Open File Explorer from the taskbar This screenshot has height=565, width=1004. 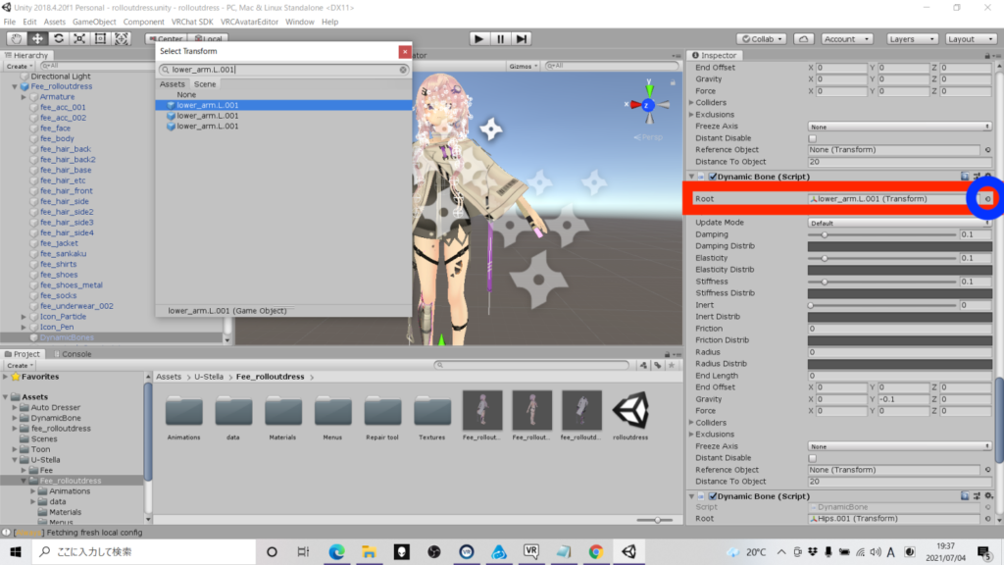[369, 551]
